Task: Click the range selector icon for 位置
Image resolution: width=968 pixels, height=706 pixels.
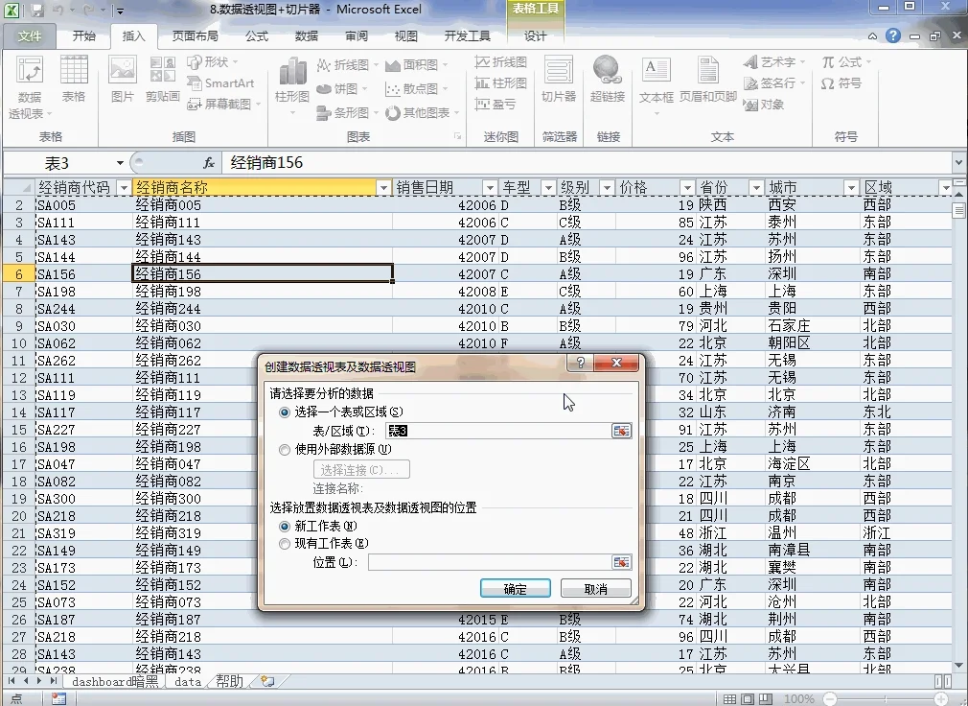Action: point(622,562)
